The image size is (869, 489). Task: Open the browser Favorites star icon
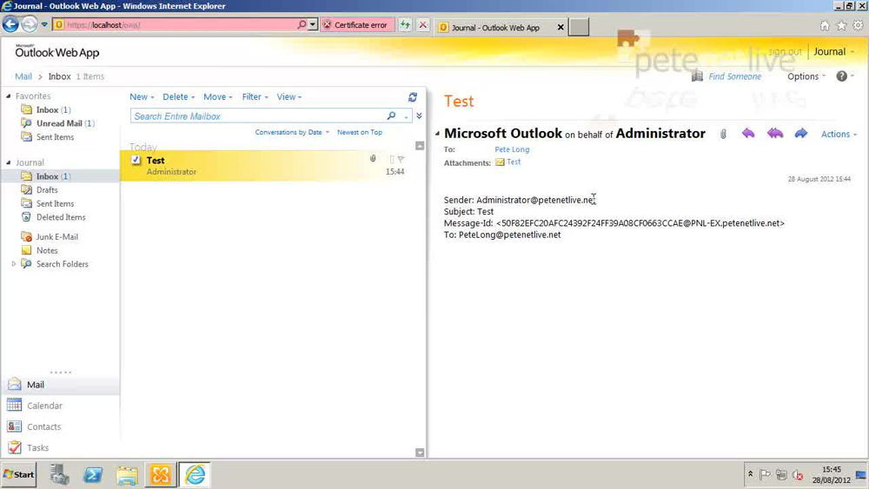[x=841, y=25]
